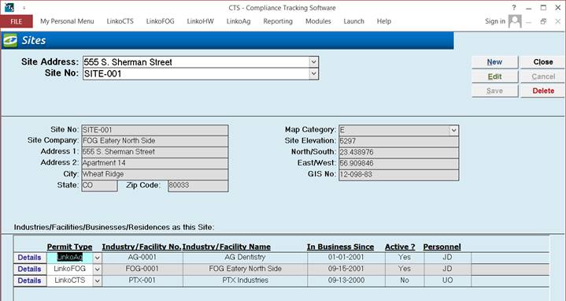Screen dimensions: 566x301
Task: Open the FILE tab
Action: pyautogui.click(x=17, y=21)
